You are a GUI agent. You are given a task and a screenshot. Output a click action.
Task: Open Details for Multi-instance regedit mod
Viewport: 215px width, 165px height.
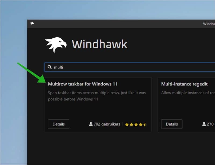172,124
